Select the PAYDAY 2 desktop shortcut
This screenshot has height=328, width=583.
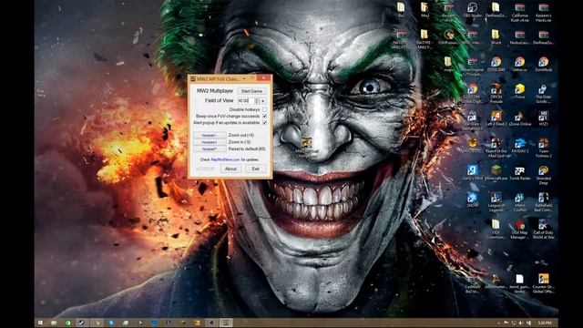point(520,146)
